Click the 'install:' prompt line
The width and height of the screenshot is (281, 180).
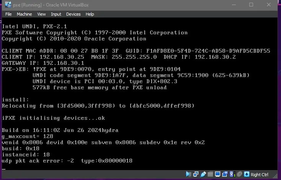[x=15, y=100]
